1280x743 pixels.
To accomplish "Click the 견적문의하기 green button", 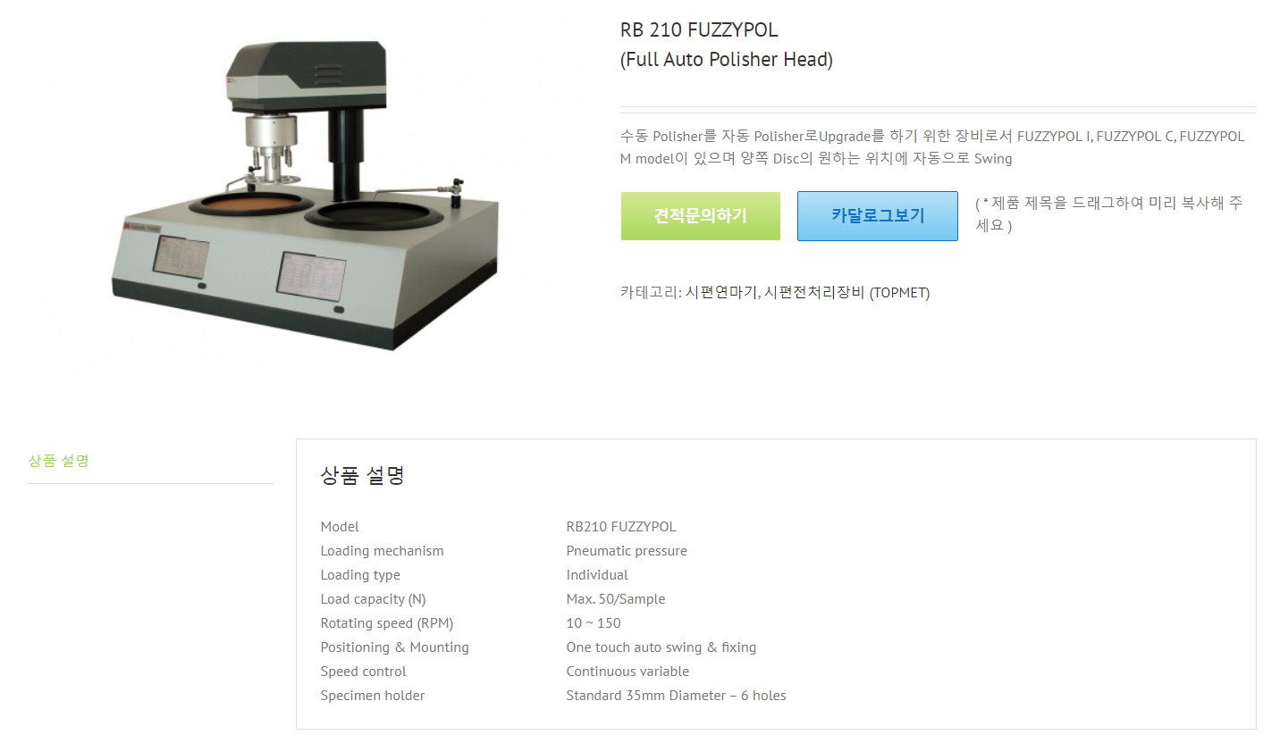I will tap(700, 216).
